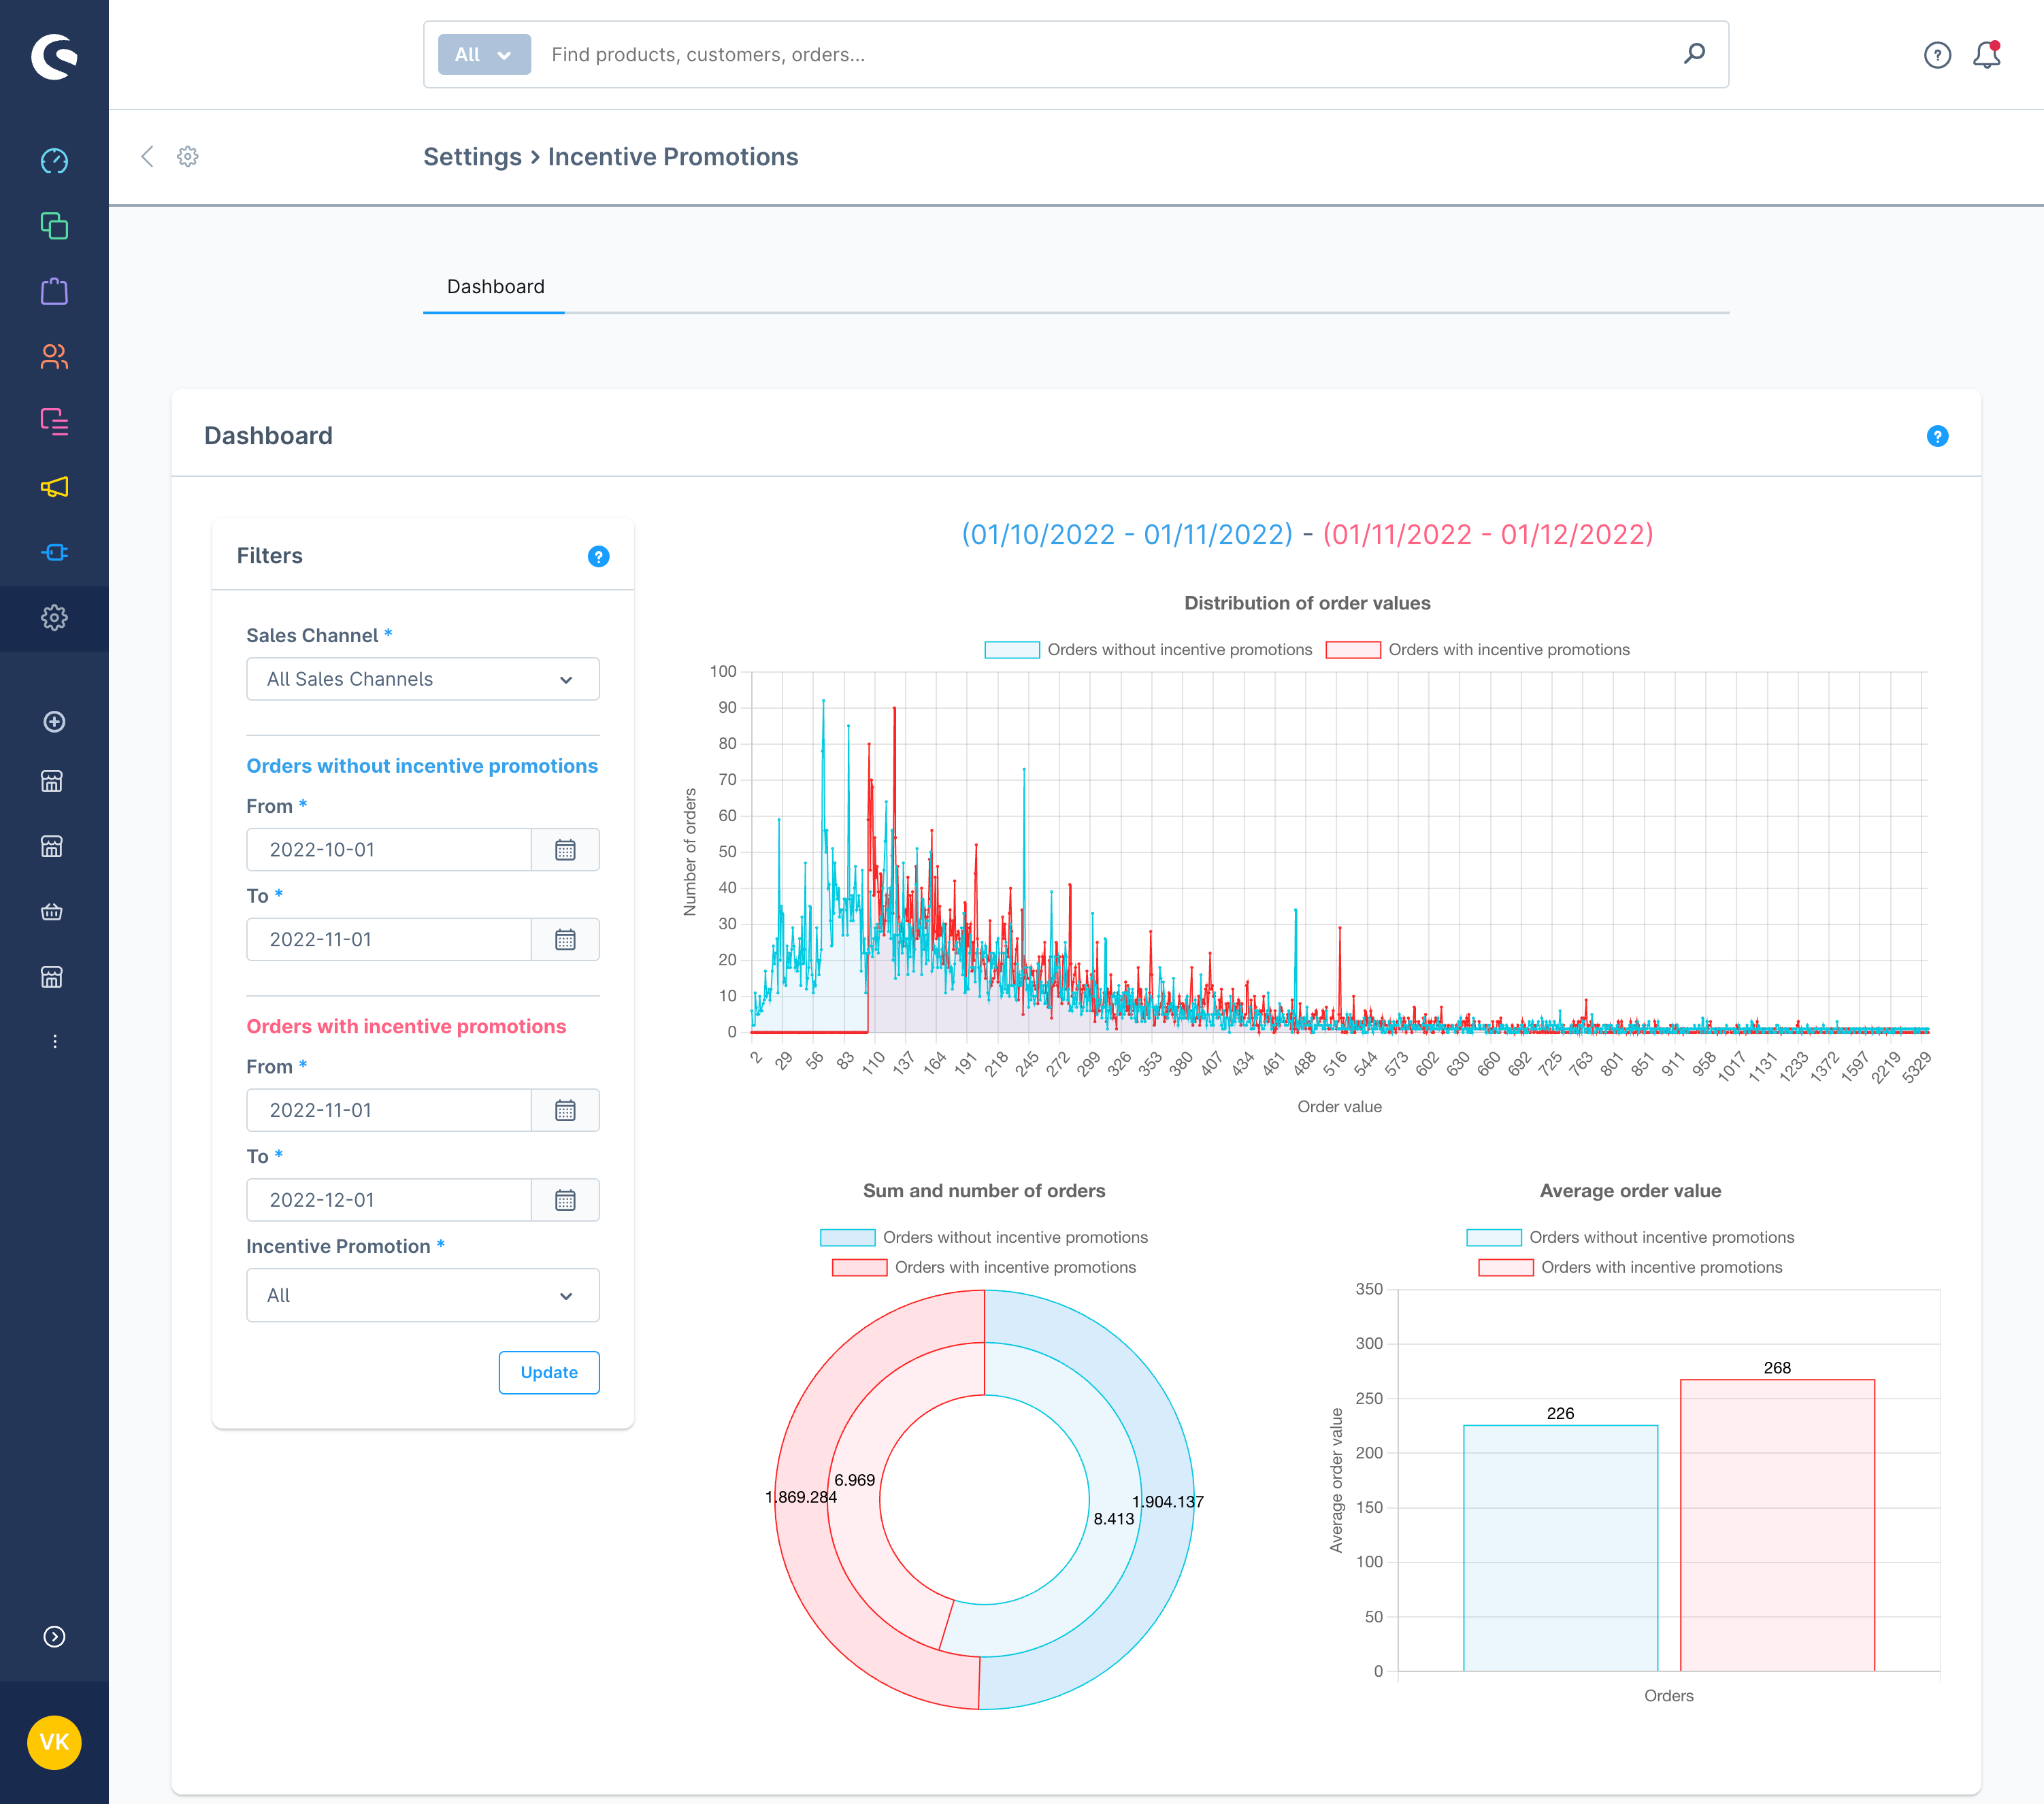Click the add sales channel plus icon
2044x1804 pixels.
(x=54, y=722)
